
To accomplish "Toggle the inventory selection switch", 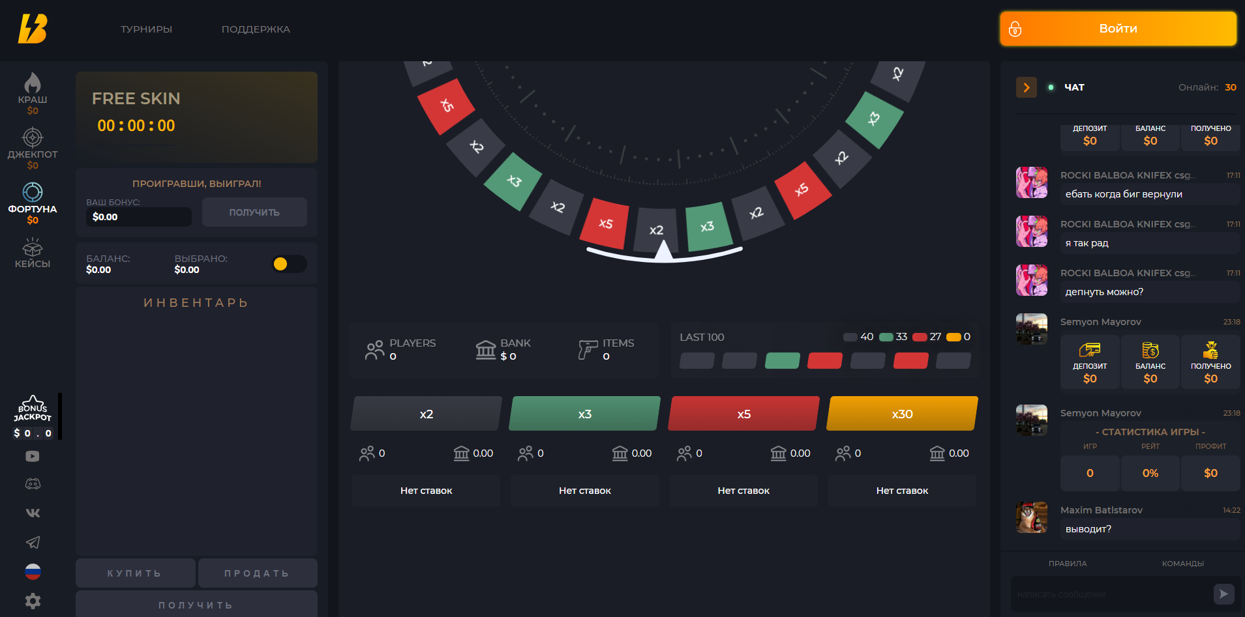I will [x=289, y=264].
